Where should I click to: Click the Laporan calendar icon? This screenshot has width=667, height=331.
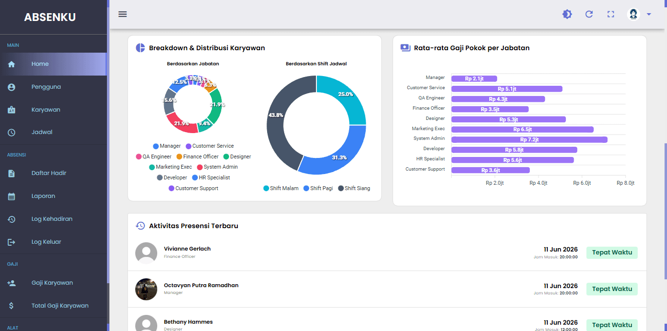pos(12,196)
